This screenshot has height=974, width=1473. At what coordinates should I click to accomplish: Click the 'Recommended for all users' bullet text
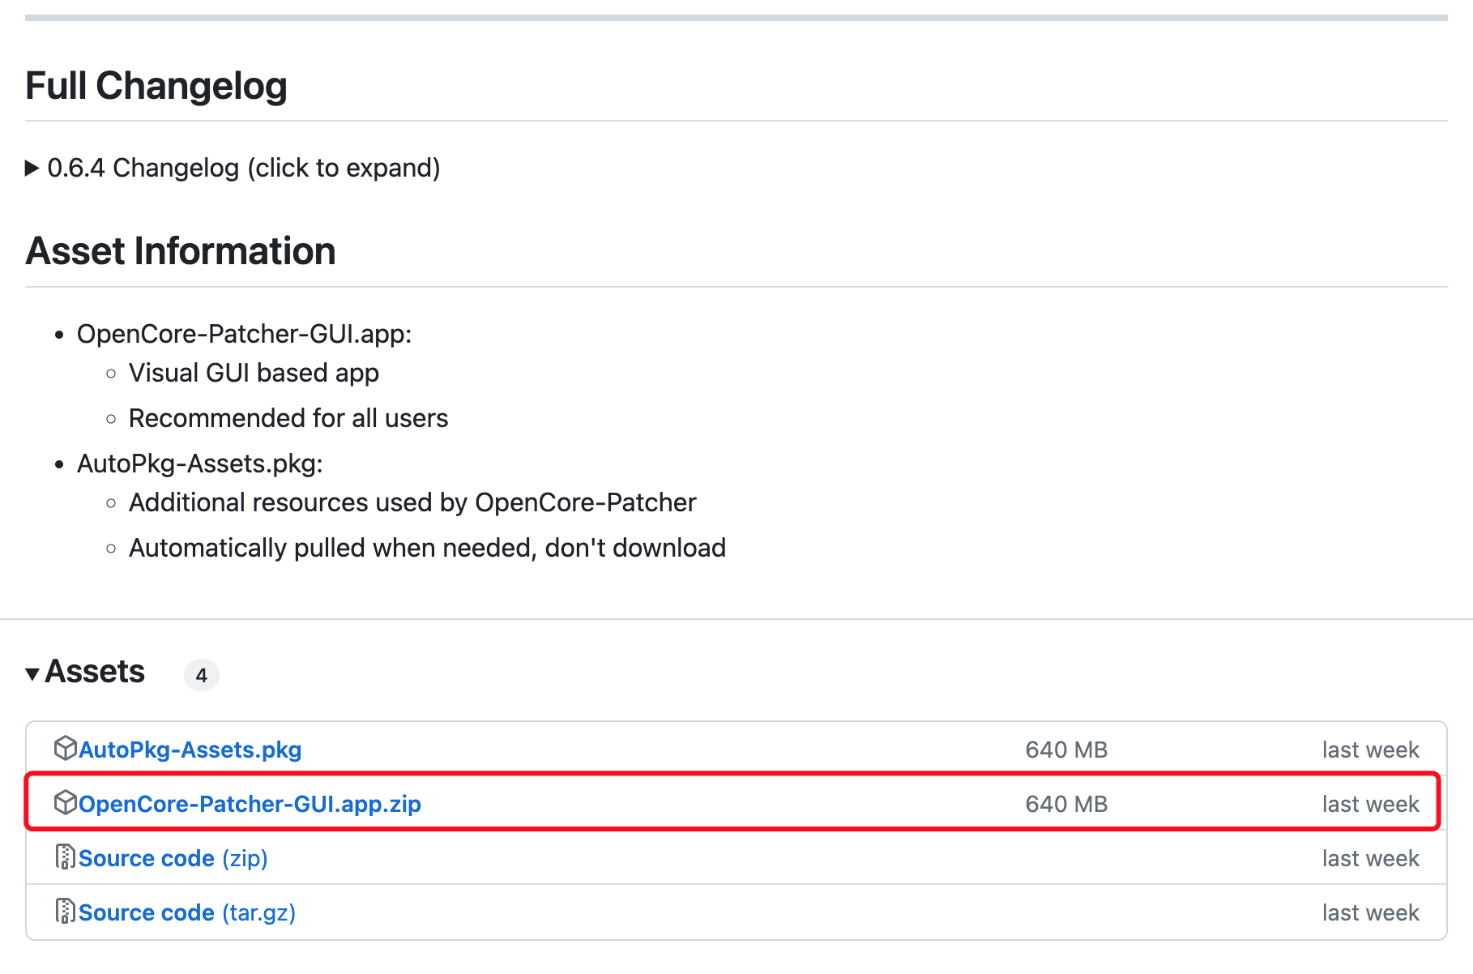[288, 418]
